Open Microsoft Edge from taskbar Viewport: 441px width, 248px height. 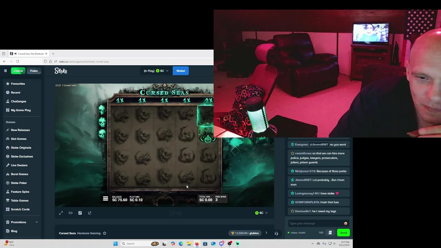pyautogui.click(x=181, y=244)
